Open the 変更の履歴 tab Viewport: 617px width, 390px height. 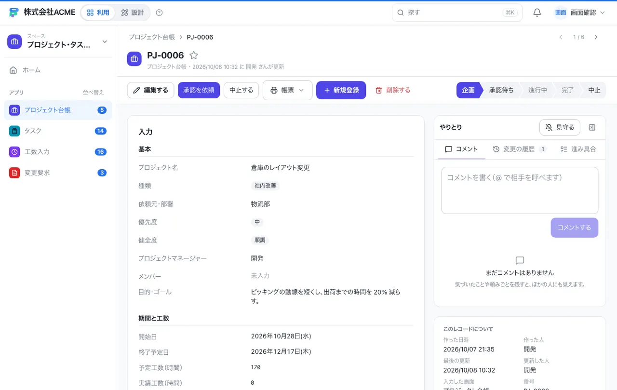[x=520, y=149]
